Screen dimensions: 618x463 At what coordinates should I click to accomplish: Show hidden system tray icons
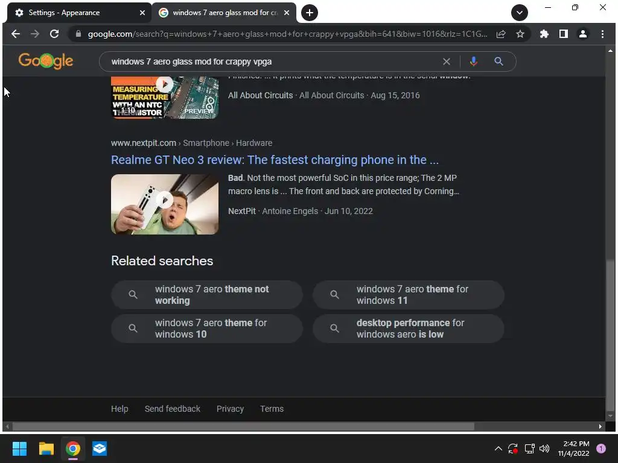click(x=498, y=449)
